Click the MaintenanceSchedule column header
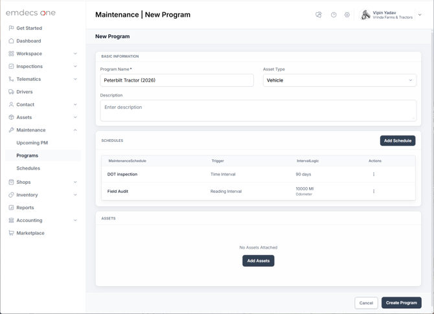The width and height of the screenshot is (434, 314). click(128, 161)
